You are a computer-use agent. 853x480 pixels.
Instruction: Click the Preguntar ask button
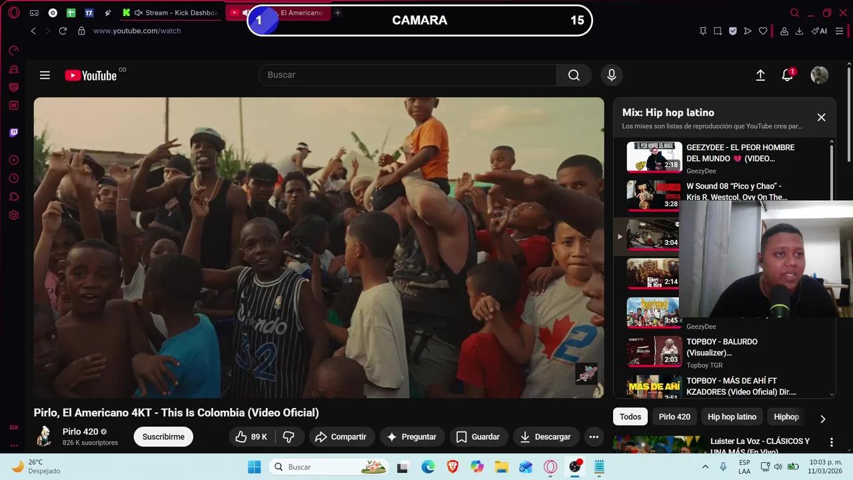pyautogui.click(x=411, y=437)
